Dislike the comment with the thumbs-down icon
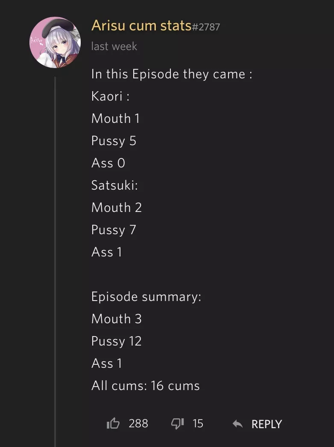The height and width of the screenshot is (447, 334). tap(177, 424)
